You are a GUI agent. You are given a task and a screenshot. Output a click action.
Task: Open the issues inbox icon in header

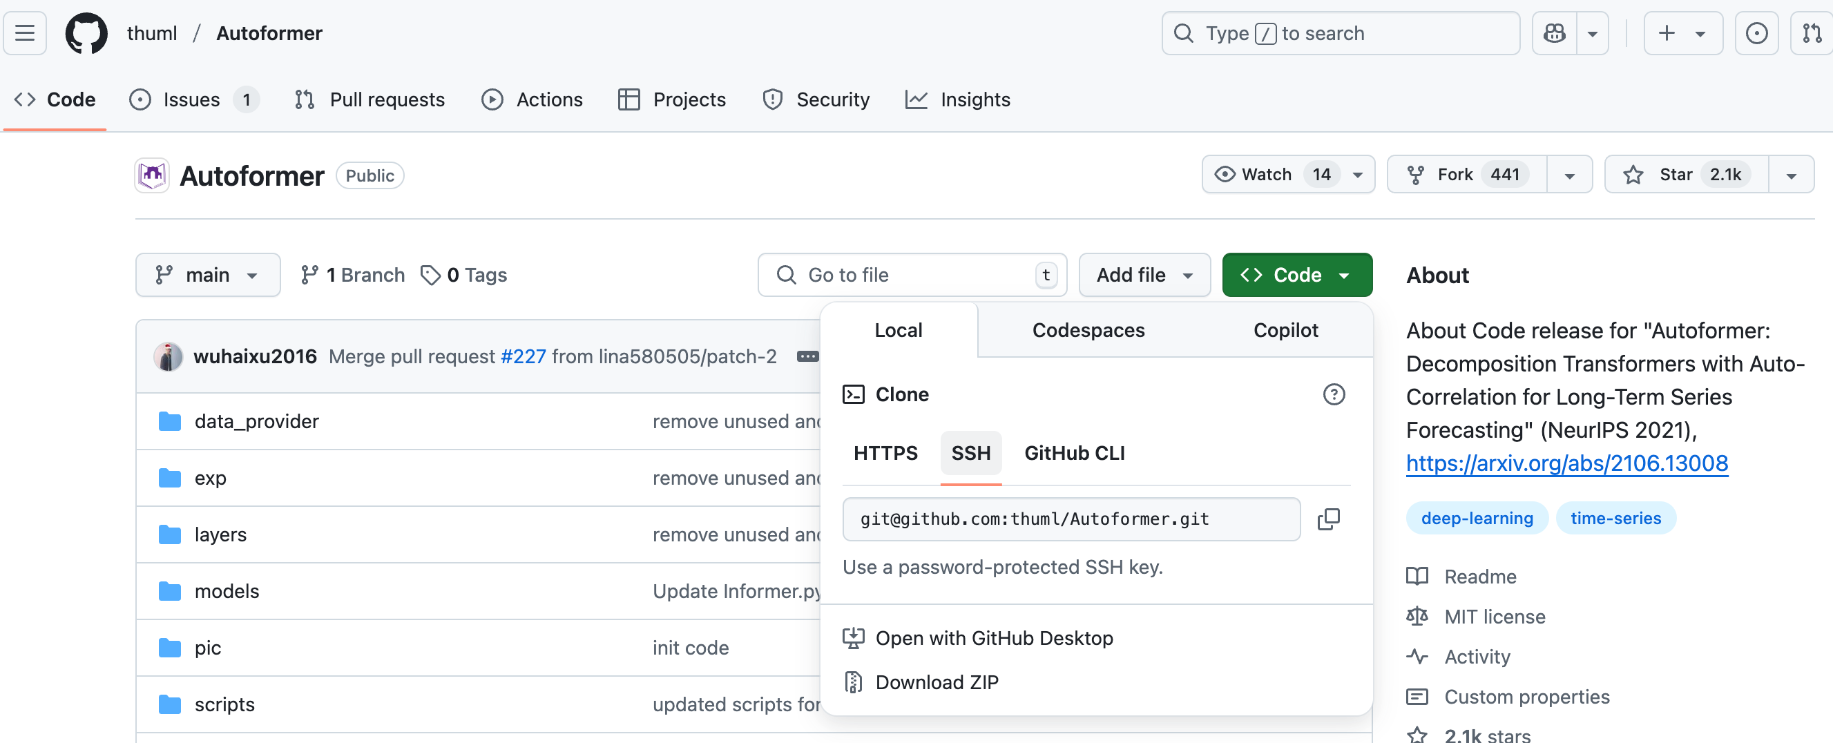click(x=1756, y=32)
